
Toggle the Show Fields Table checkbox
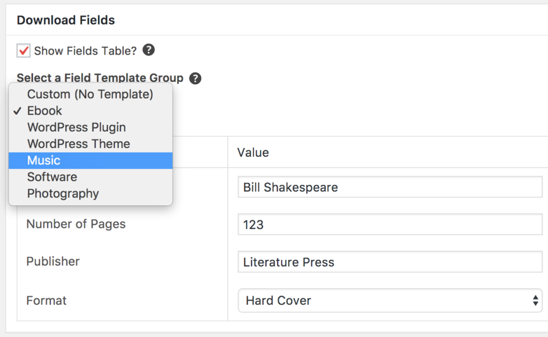[x=23, y=50]
